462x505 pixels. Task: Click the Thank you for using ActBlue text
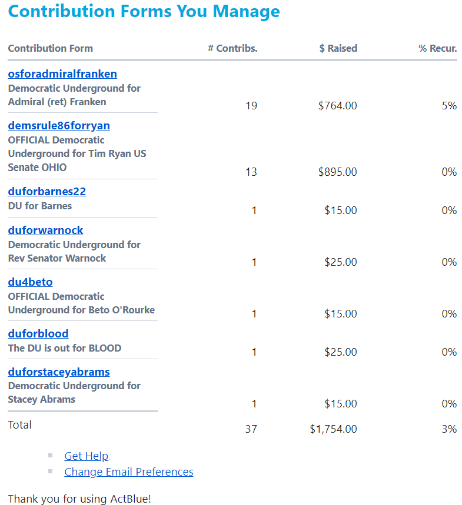click(x=79, y=499)
